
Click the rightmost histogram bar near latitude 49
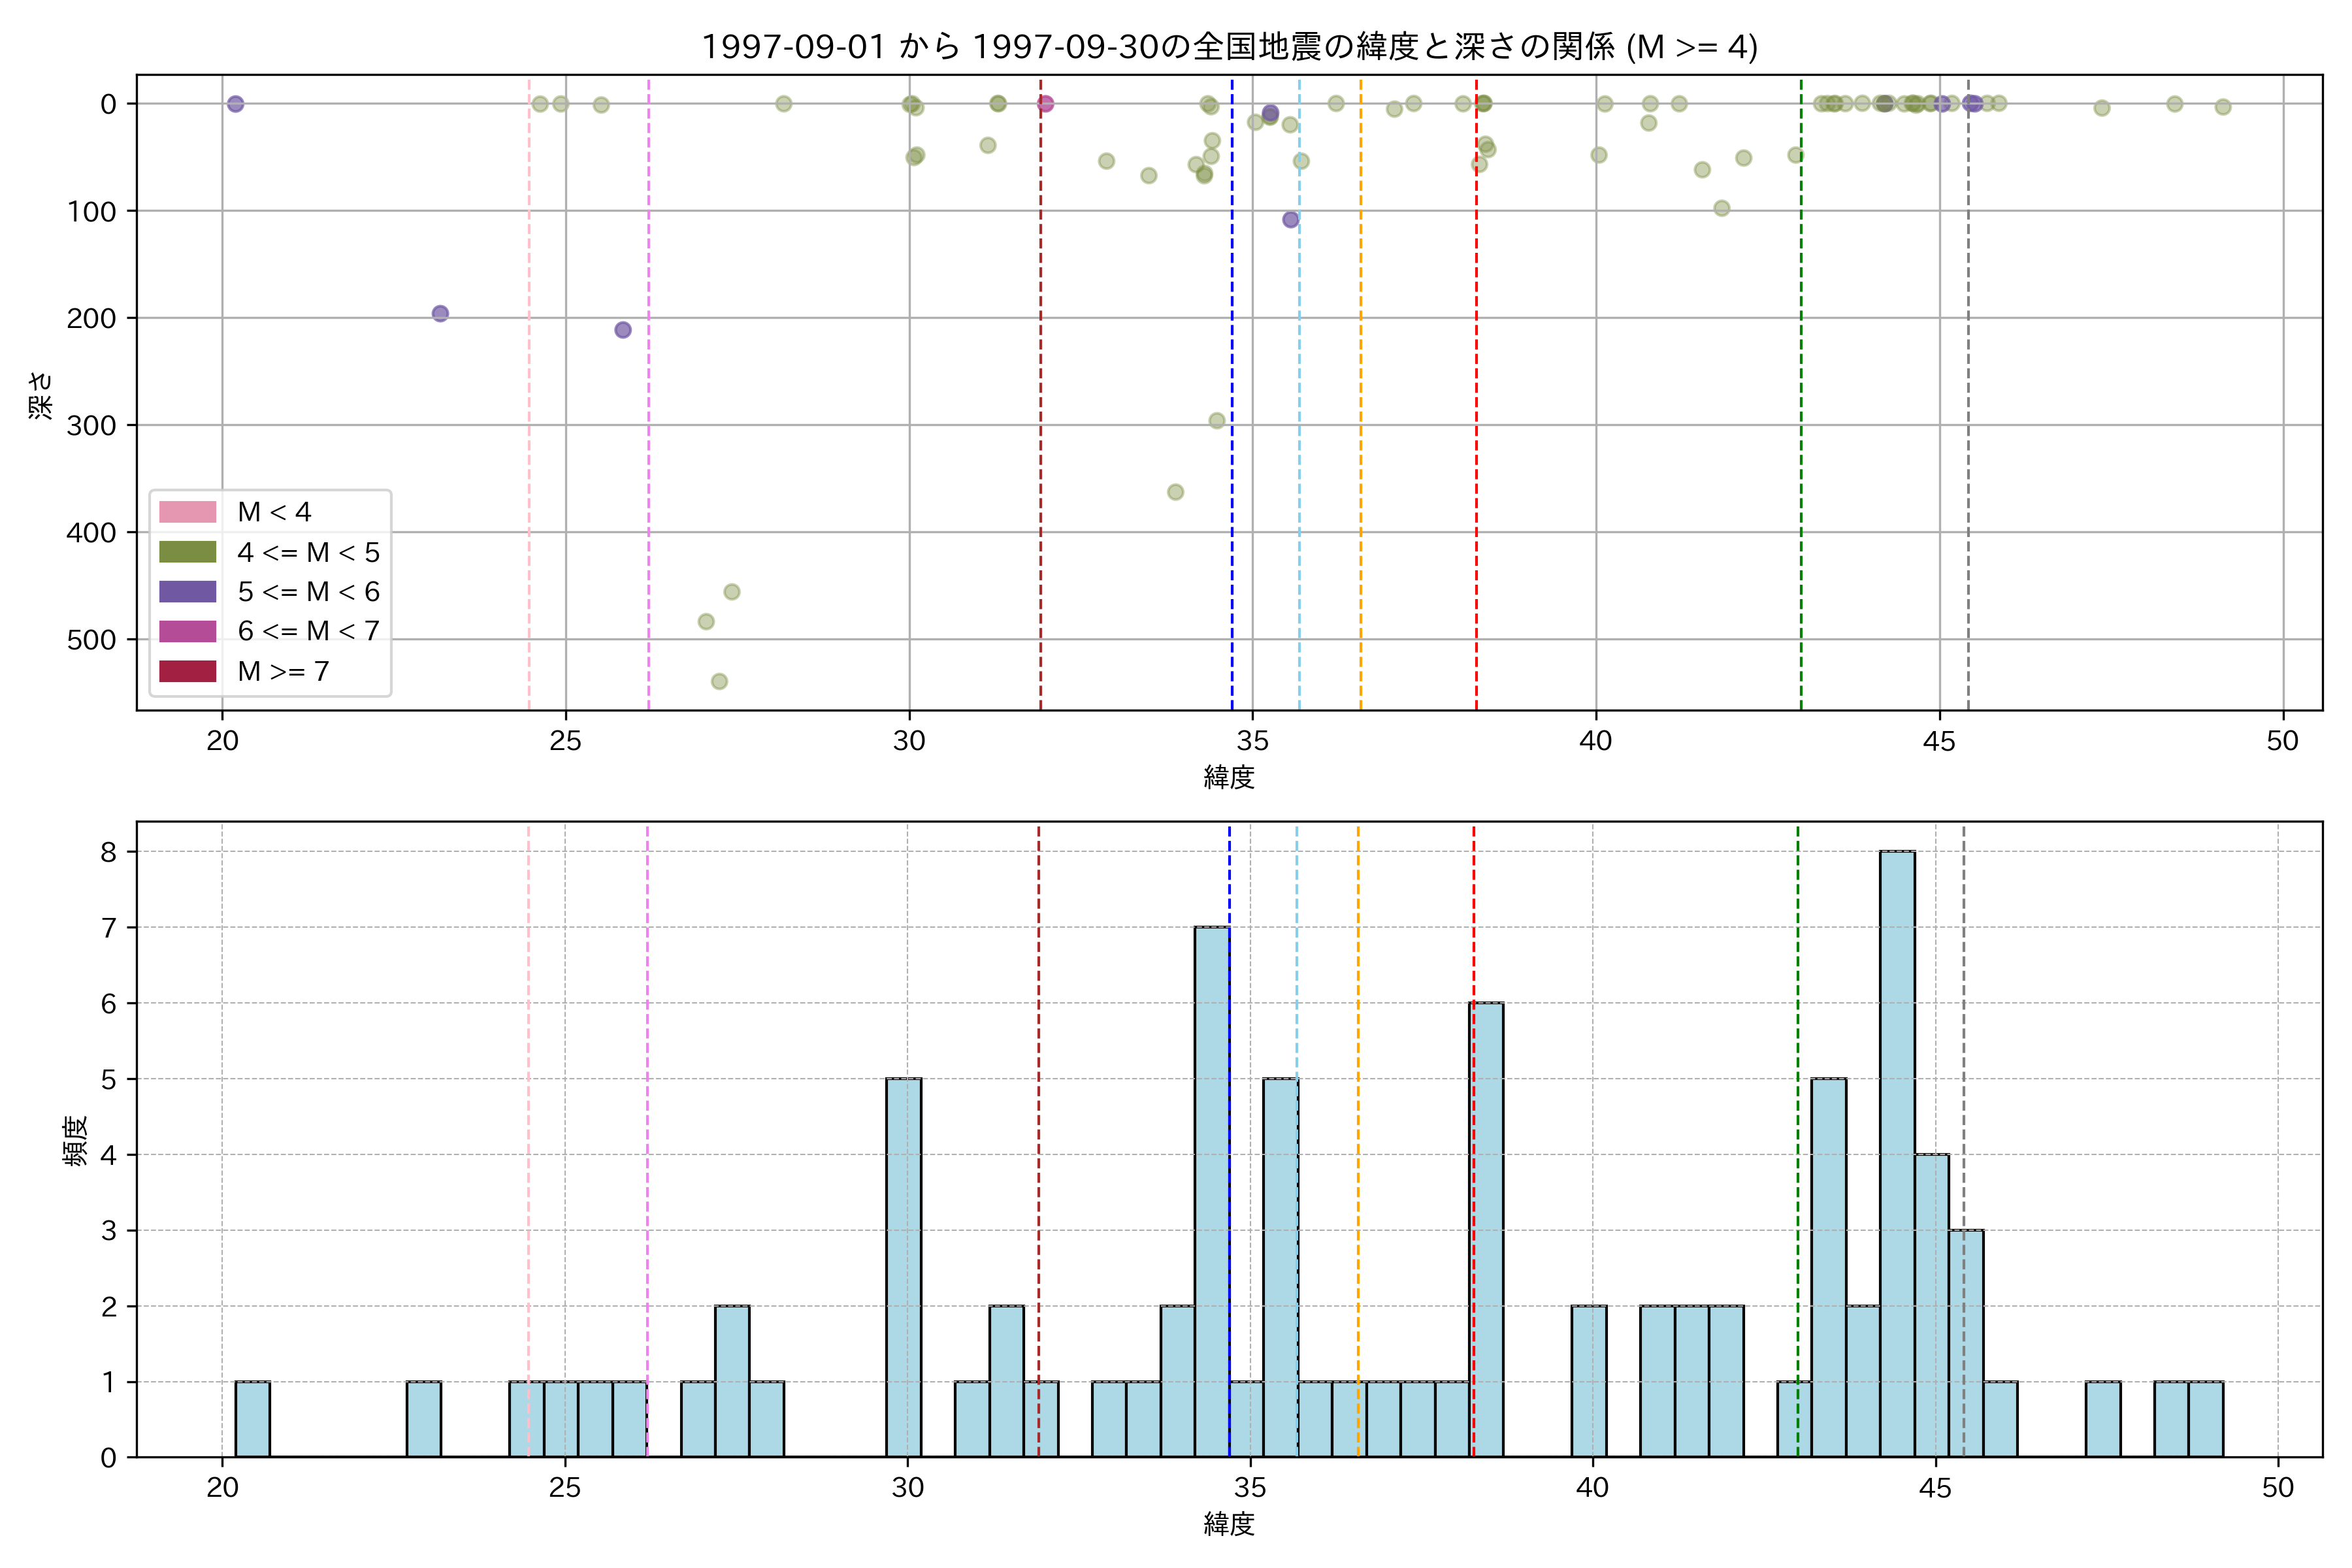2205,1419
